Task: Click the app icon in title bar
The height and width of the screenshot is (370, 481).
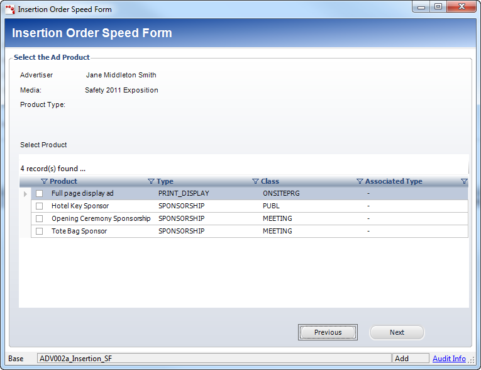Action: (10, 9)
